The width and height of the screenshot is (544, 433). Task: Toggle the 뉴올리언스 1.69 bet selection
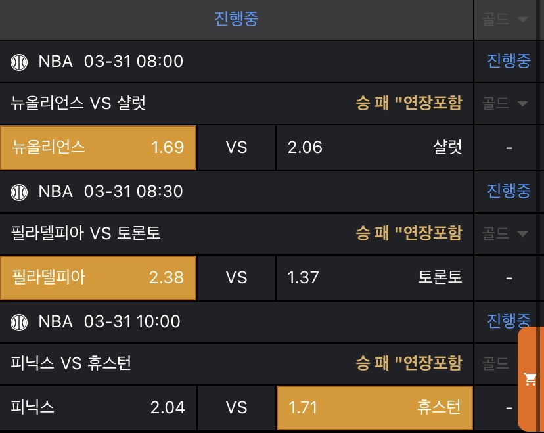[99, 147]
